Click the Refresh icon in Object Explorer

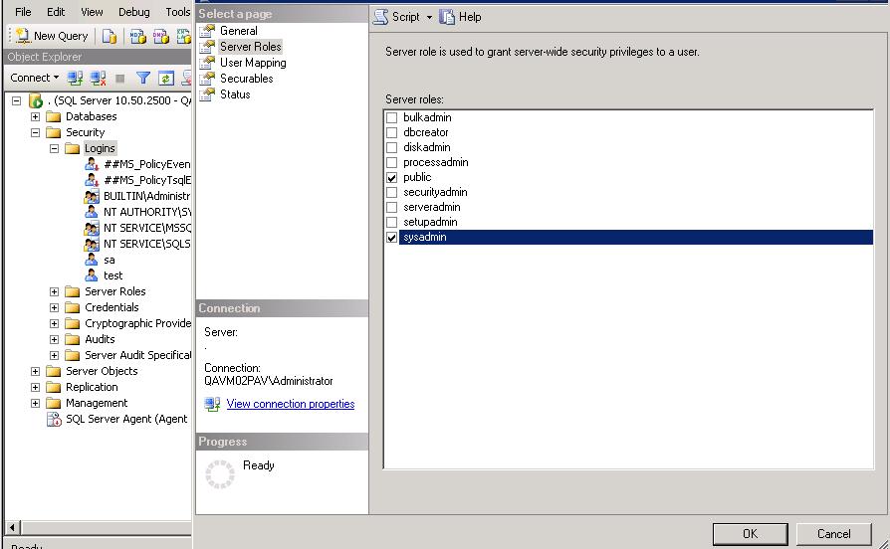(166, 78)
